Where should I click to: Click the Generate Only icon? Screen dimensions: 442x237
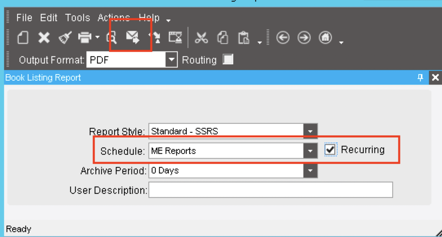click(x=155, y=37)
